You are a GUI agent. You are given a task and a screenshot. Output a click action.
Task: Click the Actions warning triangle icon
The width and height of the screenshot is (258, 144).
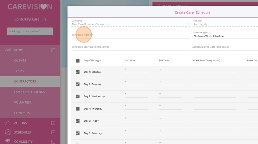8,123
